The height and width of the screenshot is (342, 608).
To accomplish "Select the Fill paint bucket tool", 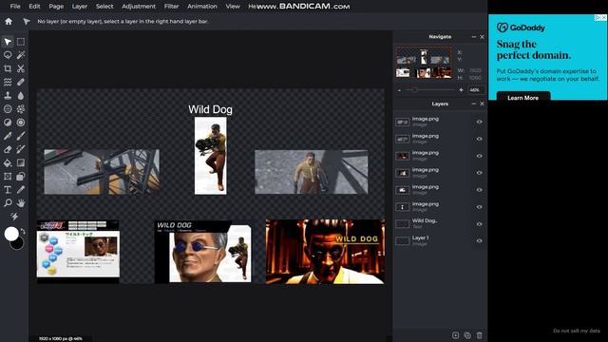I will coord(8,162).
